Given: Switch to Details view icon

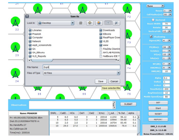Looking at the screenshot, I should [116, 23].
